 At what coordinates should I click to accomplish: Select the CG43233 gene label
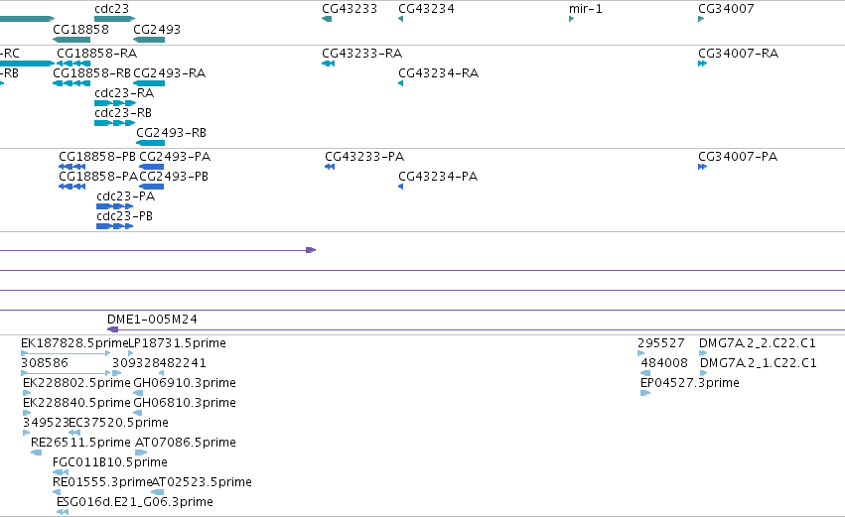350,9
